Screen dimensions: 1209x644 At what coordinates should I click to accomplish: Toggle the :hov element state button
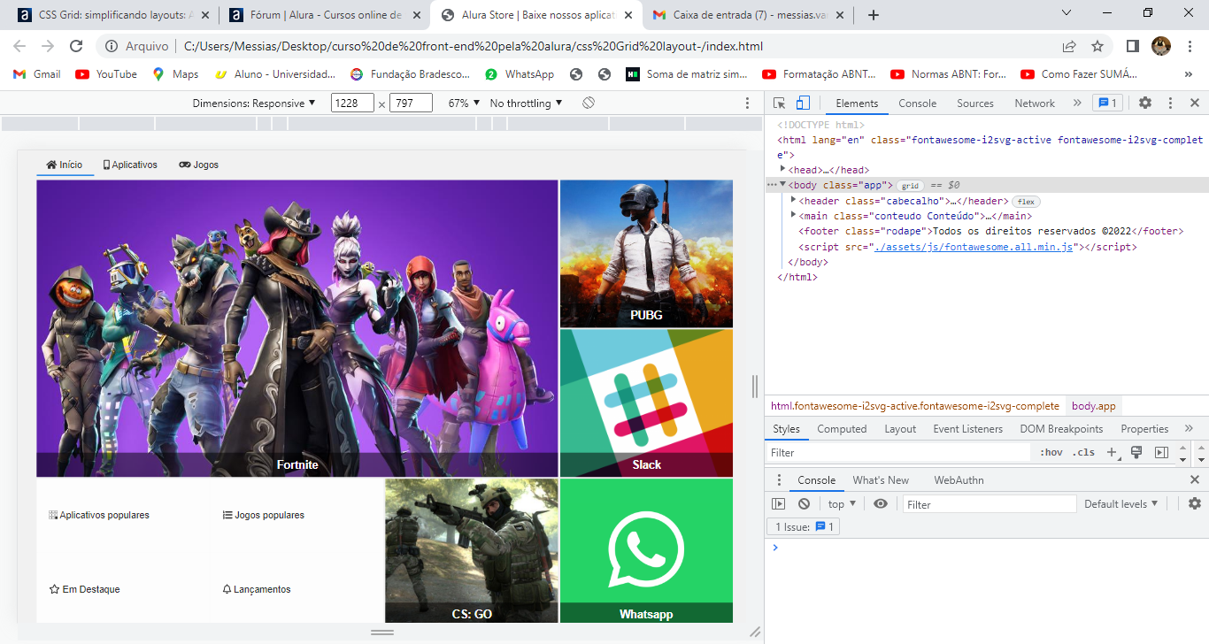point(1051,453)
